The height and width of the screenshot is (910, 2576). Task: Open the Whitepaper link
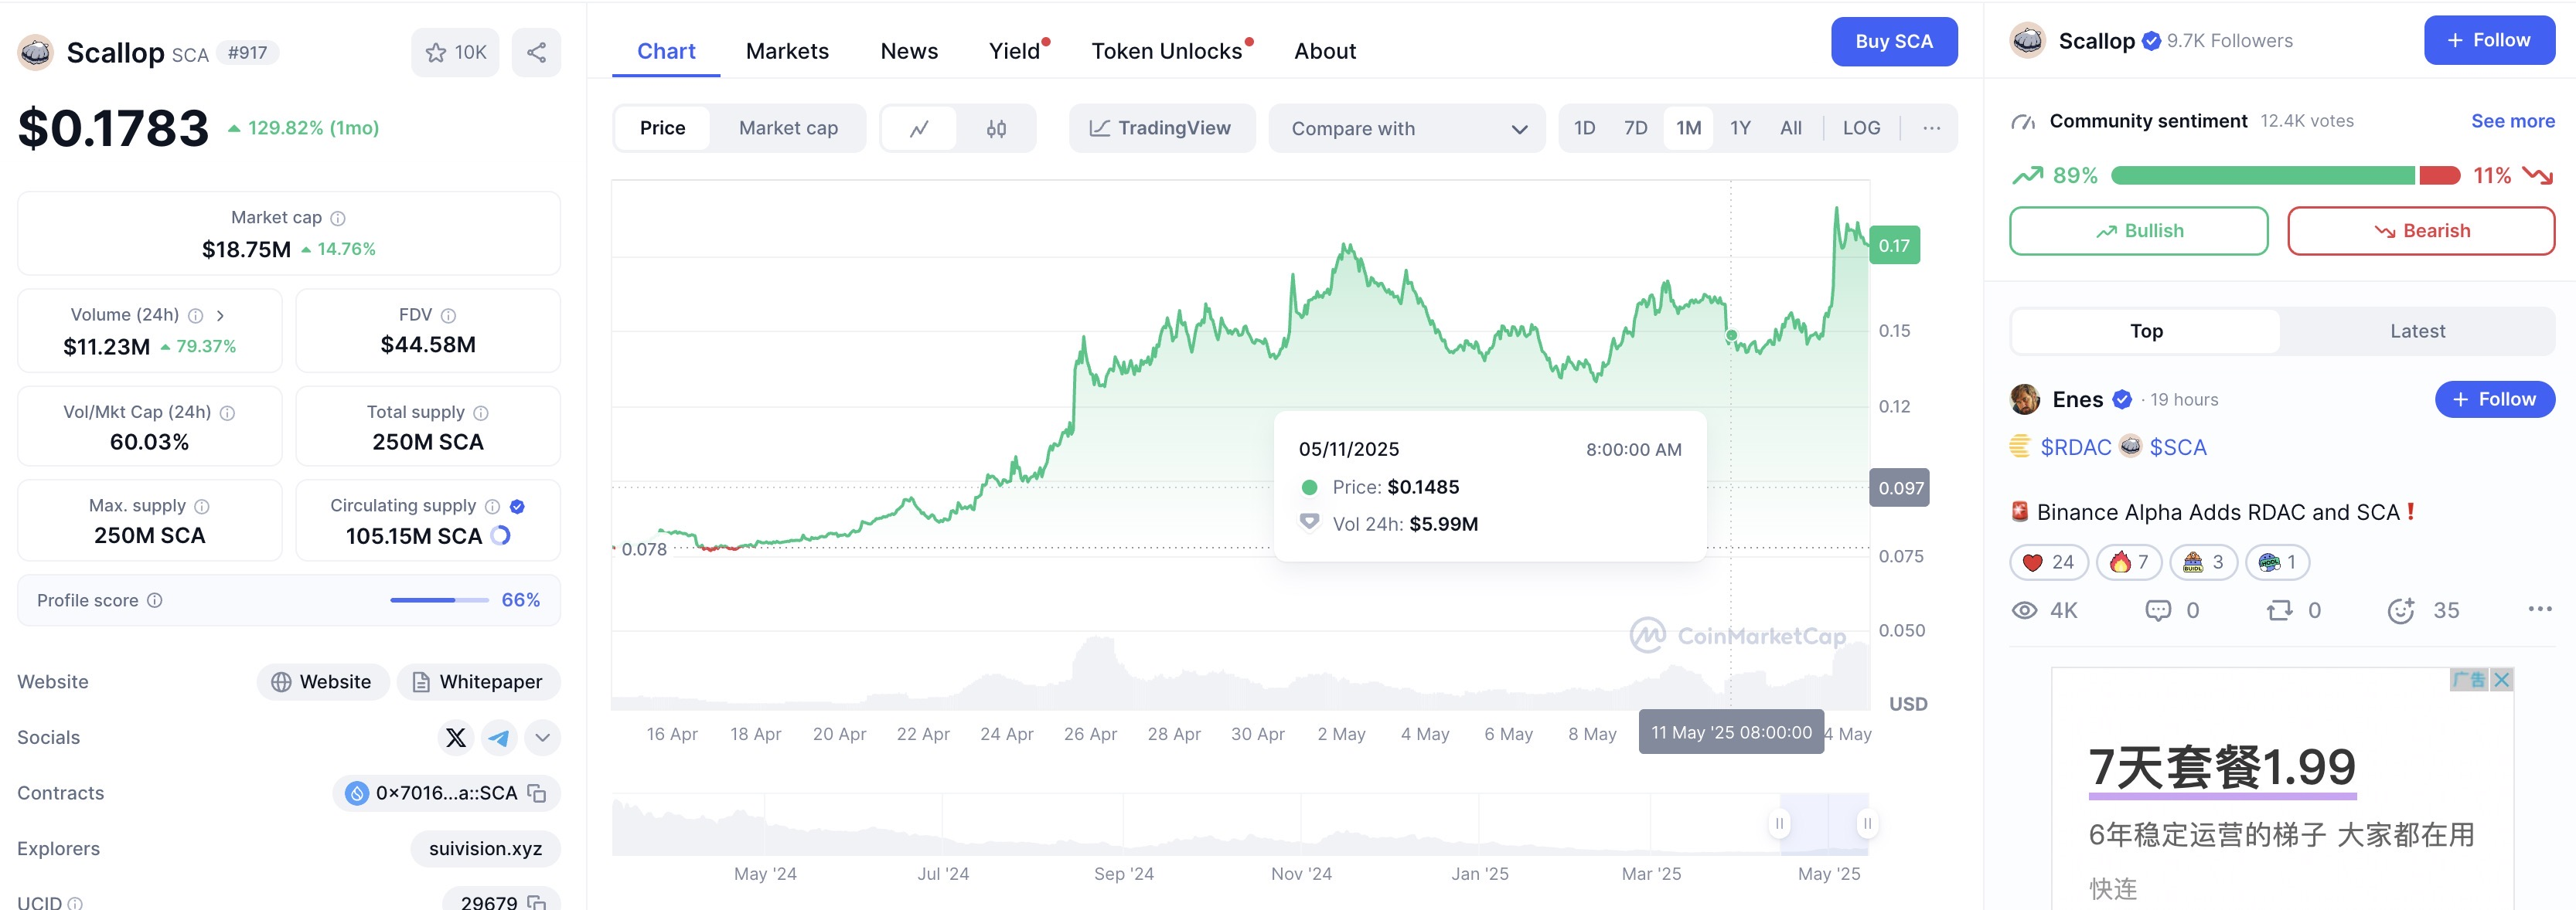pyautogui.click(x=478, y=682)
